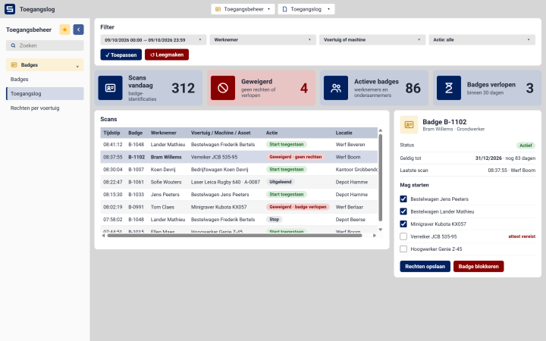Viewport: 546px width, 341px height.
Task: Click the Toegangsbeheer breadcrumb icon
Action: coord(218,9)
